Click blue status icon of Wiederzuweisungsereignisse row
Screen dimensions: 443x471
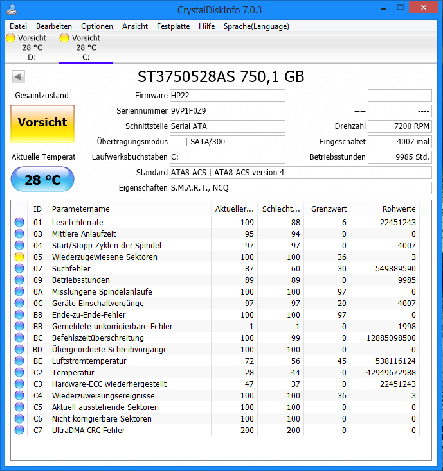19,396
